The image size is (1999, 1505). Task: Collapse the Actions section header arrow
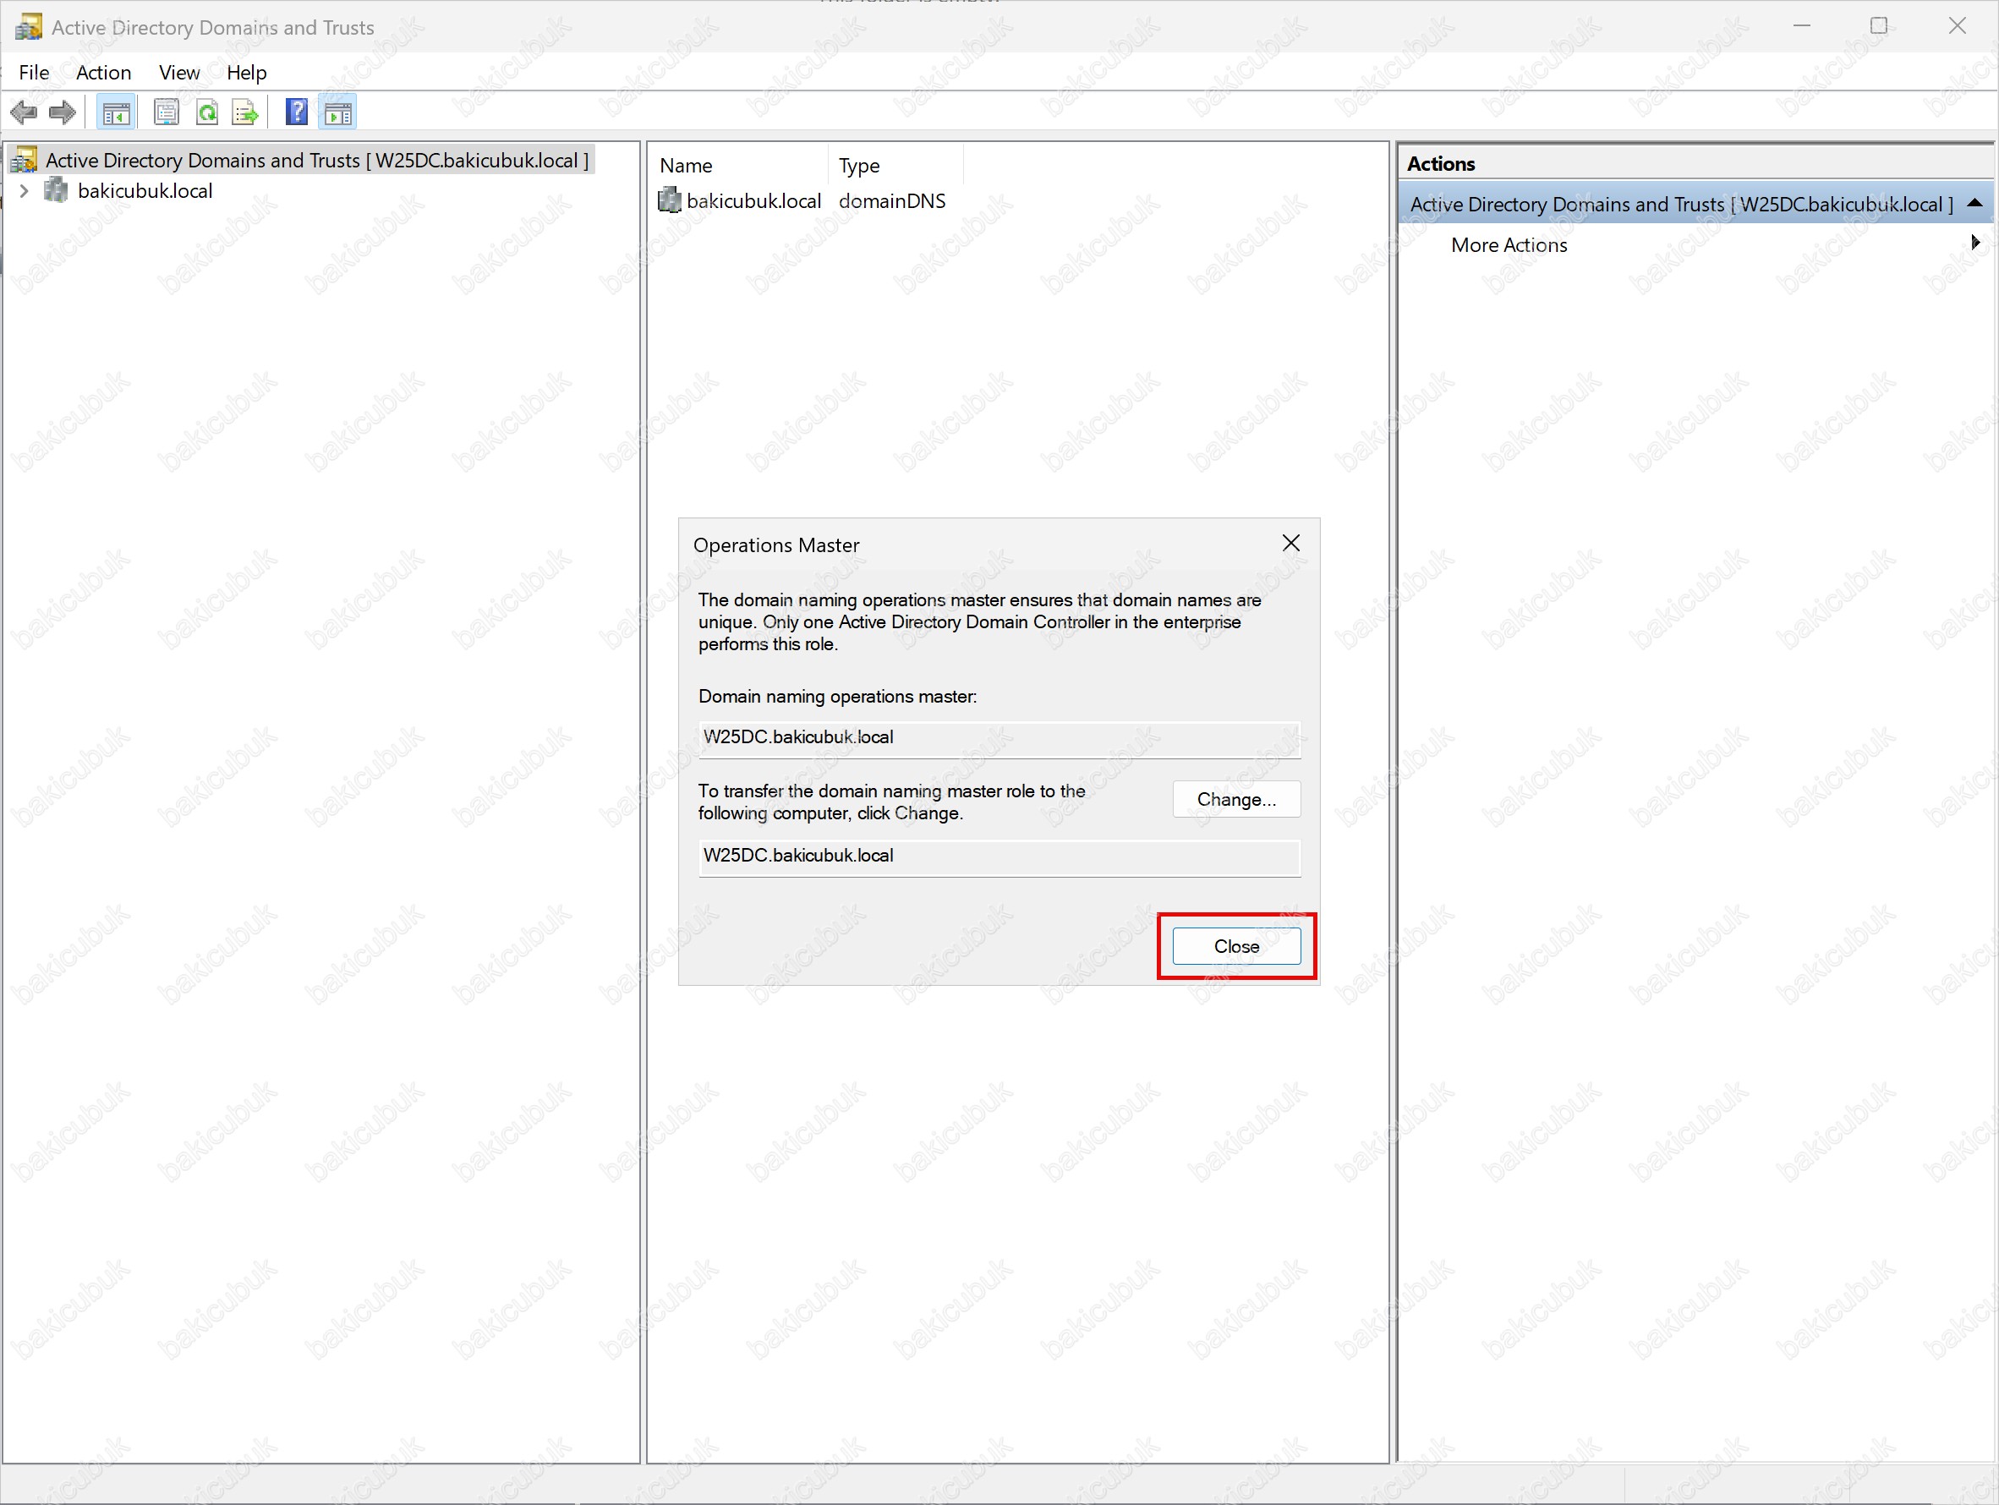pos(1974,203)
